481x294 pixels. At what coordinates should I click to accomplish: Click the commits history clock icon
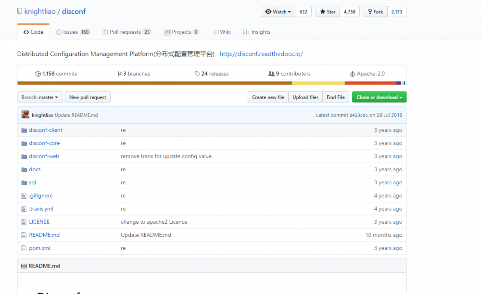click(38, 74)
